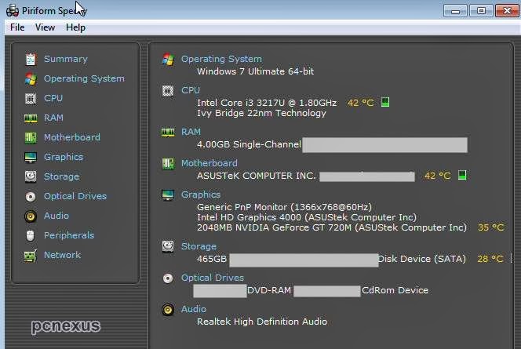Image resolution: width=521 pixels, height=349 pixels.
Task: Click the CPU chip icon in sidebar
Action: point(31,99)
